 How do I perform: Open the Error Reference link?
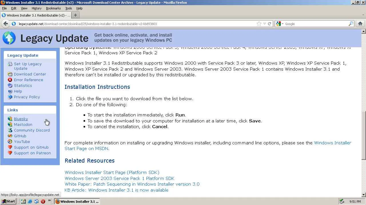(x=29, y=80)
